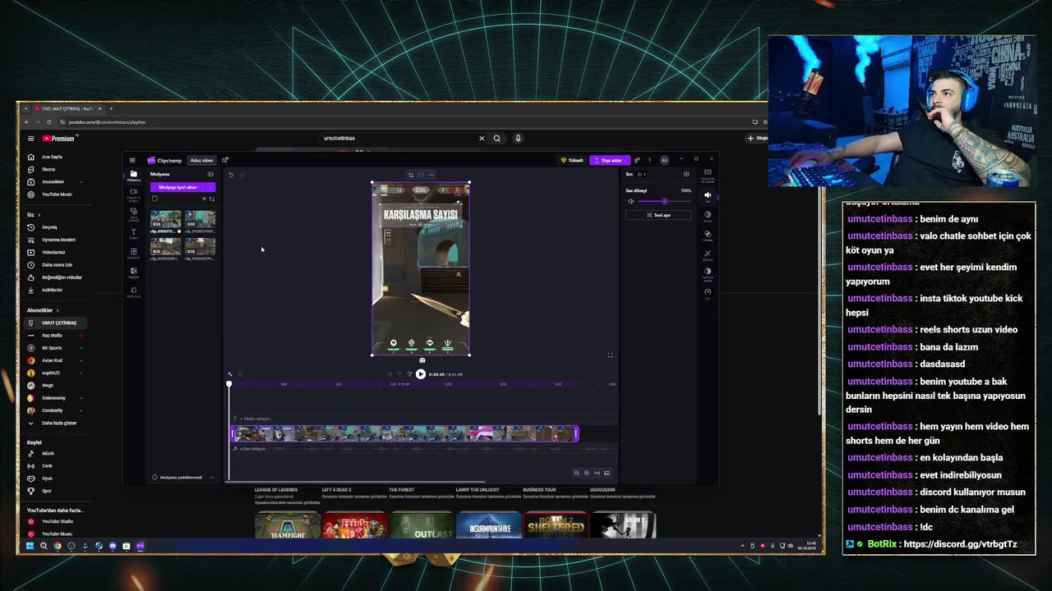Select the second media clip thumbnail (0:32)
This screenshot has width=1052, height=591.
tap(200, 219)
